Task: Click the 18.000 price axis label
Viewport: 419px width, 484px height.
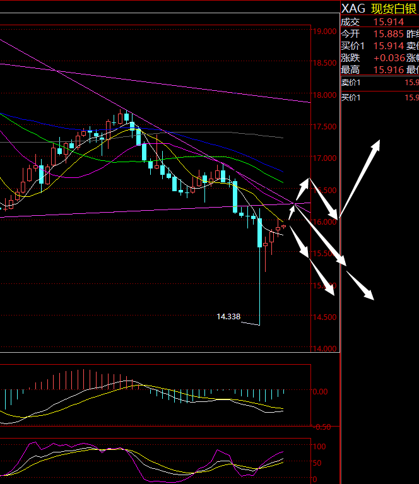Action: tap(324, 95)
